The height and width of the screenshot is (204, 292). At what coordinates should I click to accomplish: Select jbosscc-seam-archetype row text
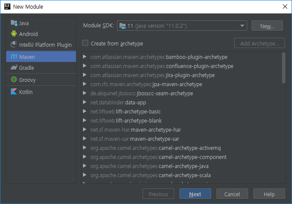coord(142,94)
